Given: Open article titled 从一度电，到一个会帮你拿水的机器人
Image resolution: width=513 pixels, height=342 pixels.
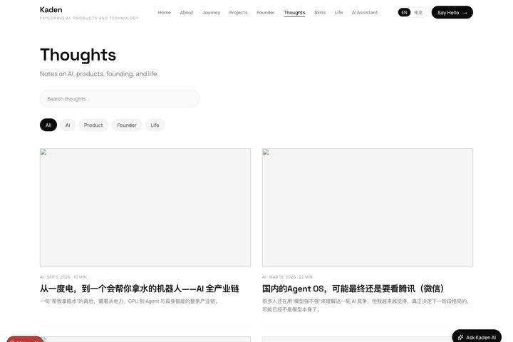Looking at the screenshot, I should [140, 289].
